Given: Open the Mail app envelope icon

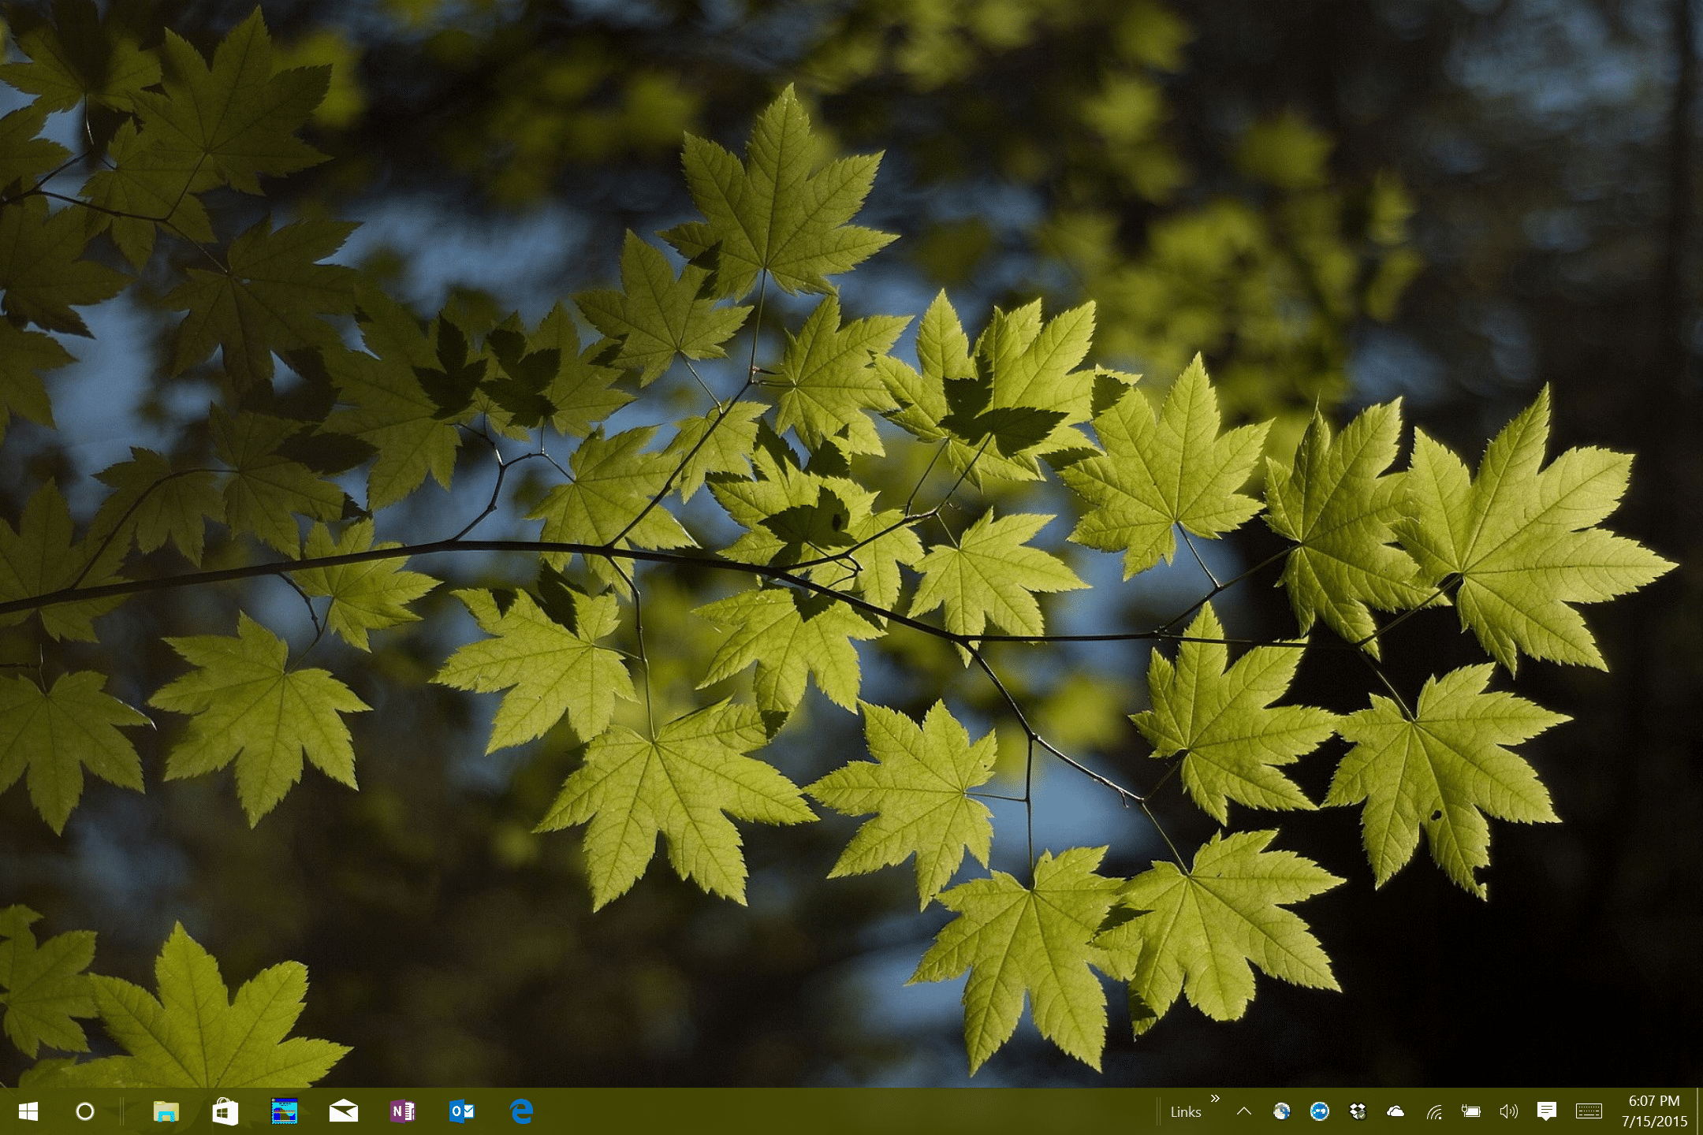Looking at the screenshot, I should tap(344, 1111).
